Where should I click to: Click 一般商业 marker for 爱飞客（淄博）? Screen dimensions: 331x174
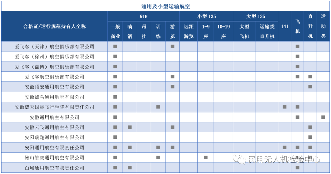pos(115,67)
